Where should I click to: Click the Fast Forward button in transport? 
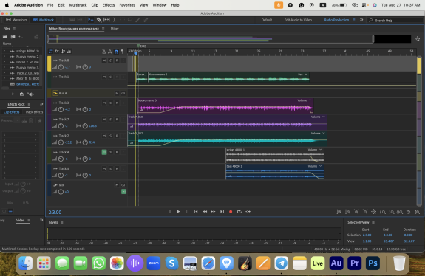[x=213, y=212]
